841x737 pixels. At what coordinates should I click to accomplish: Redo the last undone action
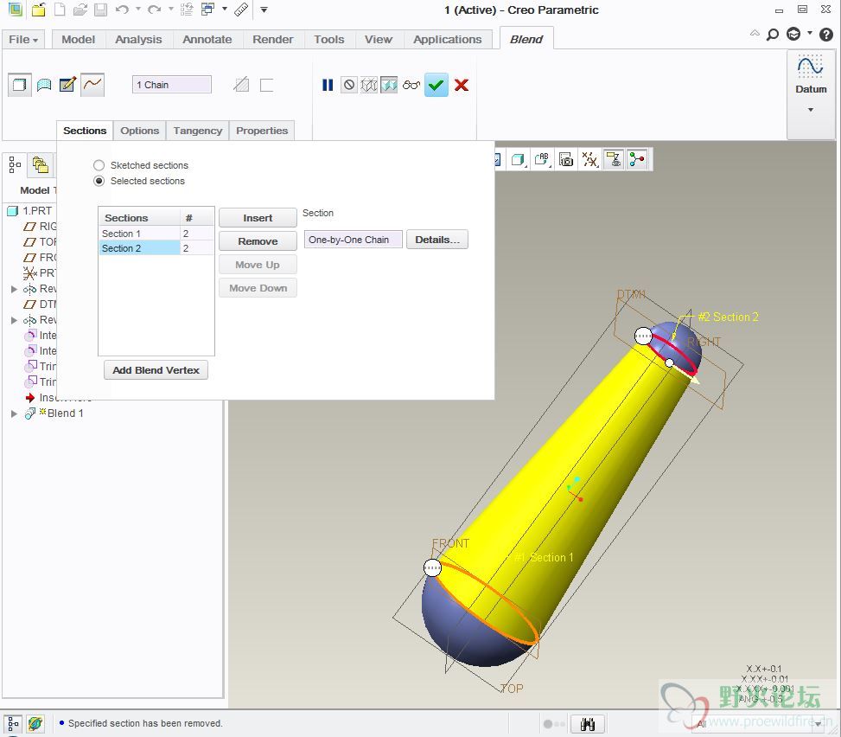tap(155, 10)
